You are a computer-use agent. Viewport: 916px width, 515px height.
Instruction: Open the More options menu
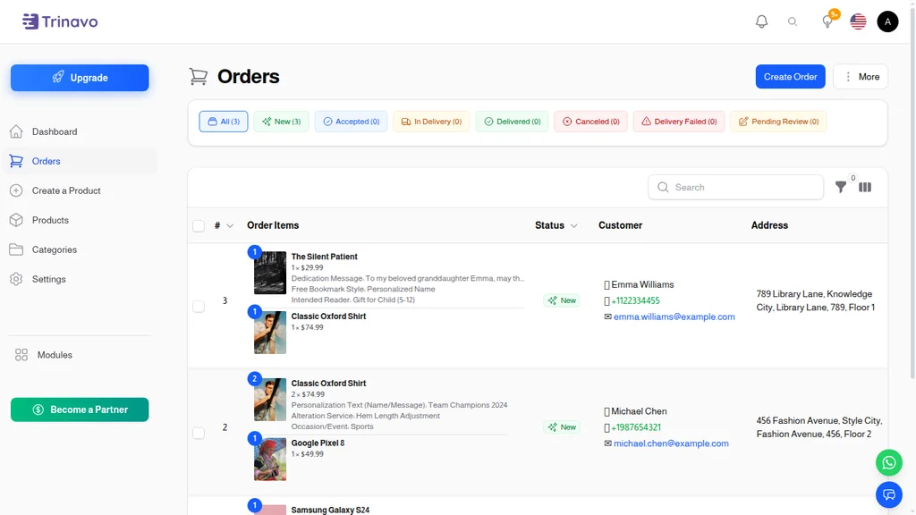pos(861,77)
